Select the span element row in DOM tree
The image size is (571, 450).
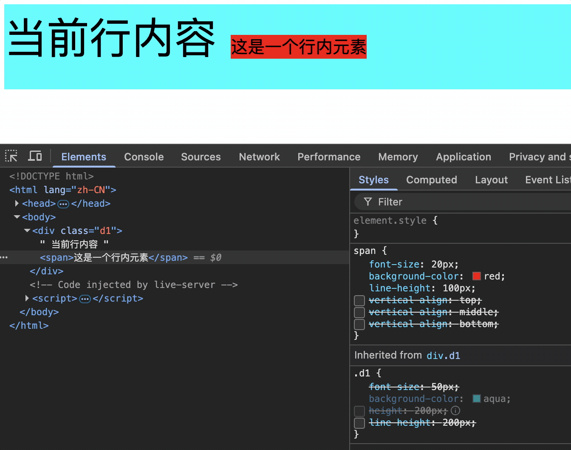(x=175, y=257)
